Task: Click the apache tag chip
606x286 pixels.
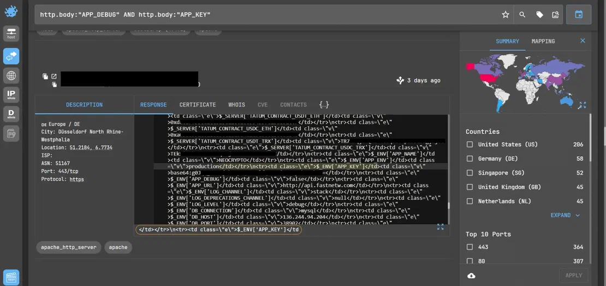Action: click(x=118, y=247)
